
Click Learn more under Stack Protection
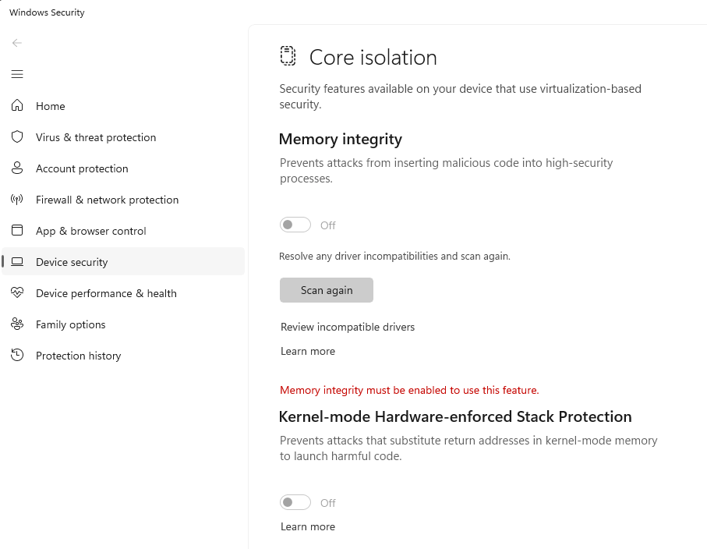308,526
